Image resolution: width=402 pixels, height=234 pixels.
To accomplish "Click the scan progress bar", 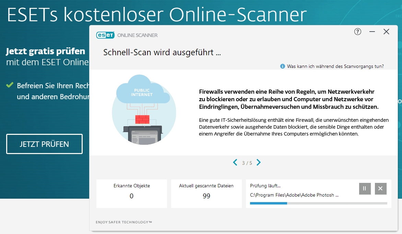I will (x=318, y=203).
